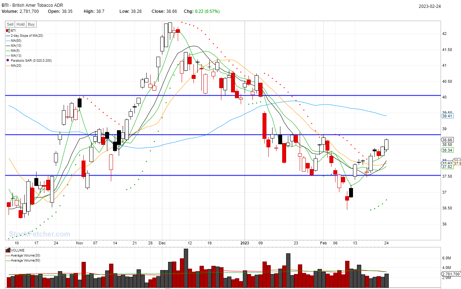Click the Close value 38.66 in header
Image resolution: width=461 pixels, height=289 pixels.
[172, 11]
